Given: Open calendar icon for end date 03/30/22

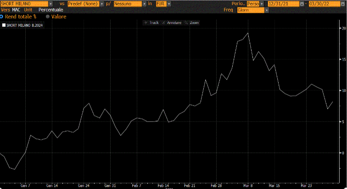Looking at the screenshot, I should [341, 4].
